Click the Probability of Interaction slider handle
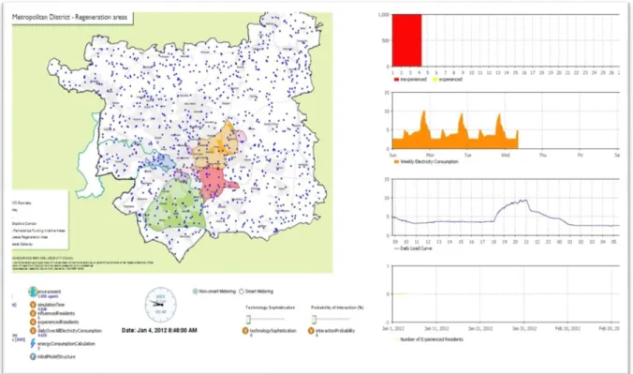Image resolution: width=633 pixels, height=374 pixels. [314, 320]
